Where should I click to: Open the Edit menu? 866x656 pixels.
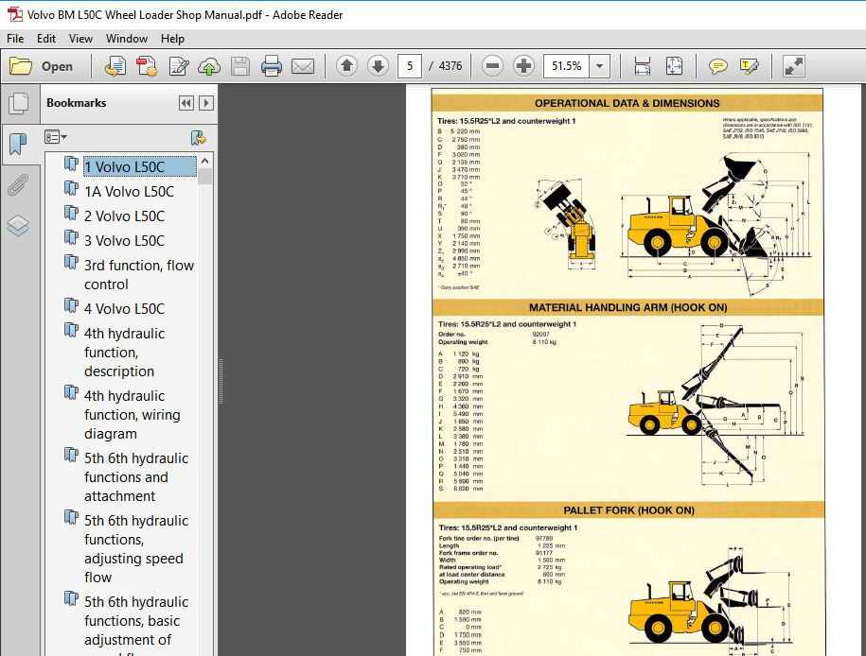tap(46, 39)
